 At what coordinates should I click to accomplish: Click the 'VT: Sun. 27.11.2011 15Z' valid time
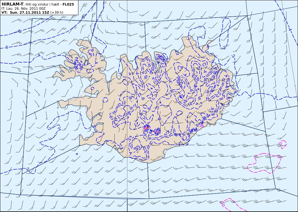[x=25, y=13]
